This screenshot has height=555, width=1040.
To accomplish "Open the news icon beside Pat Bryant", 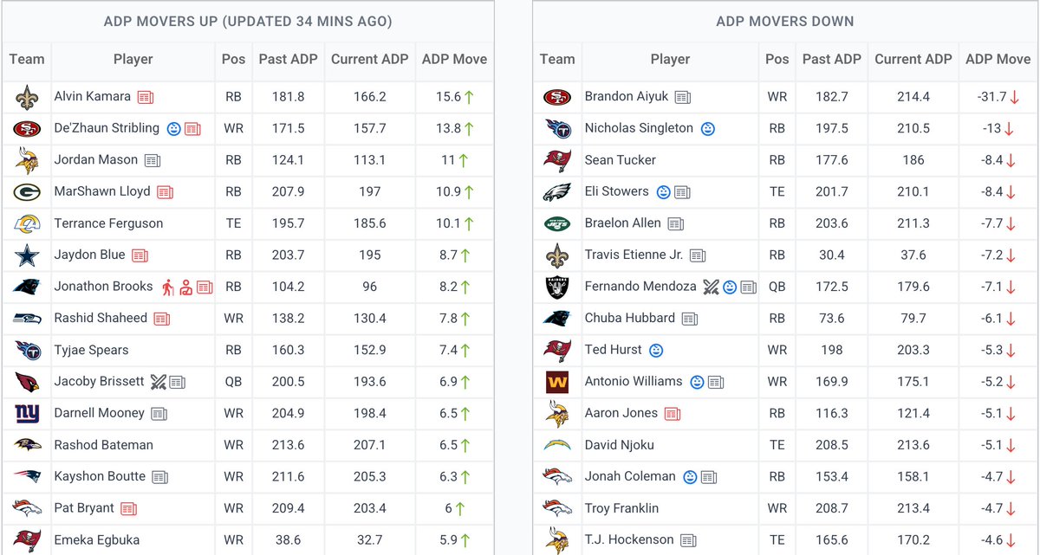I will 129,509.
